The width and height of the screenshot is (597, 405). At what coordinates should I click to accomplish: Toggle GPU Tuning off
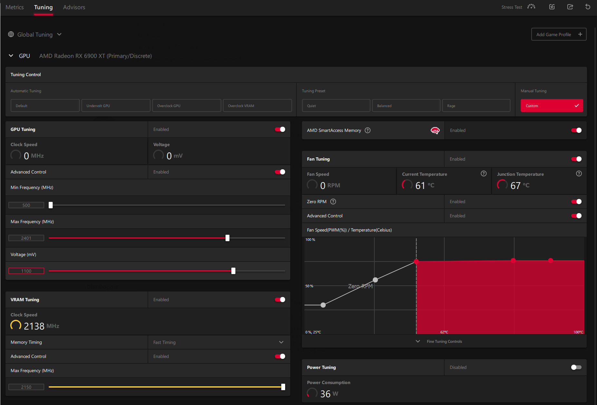280,129
